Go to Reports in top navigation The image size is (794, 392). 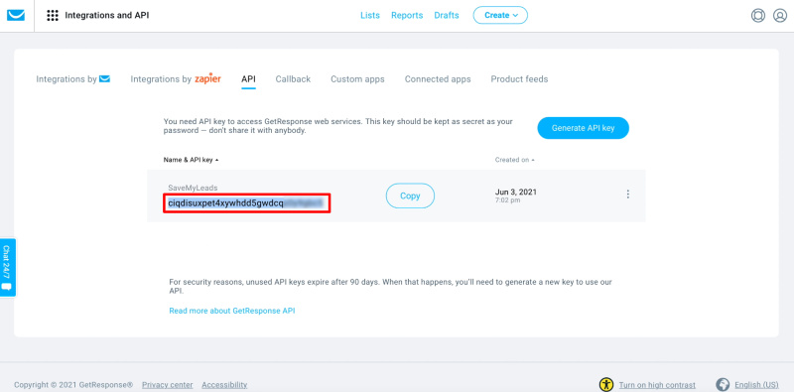click(x=407, y=15)
